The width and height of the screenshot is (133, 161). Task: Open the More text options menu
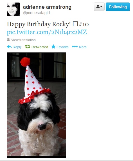(x=83, y=47)
